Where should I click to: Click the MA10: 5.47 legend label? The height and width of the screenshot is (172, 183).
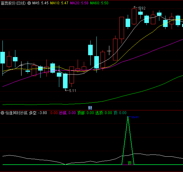59,3
